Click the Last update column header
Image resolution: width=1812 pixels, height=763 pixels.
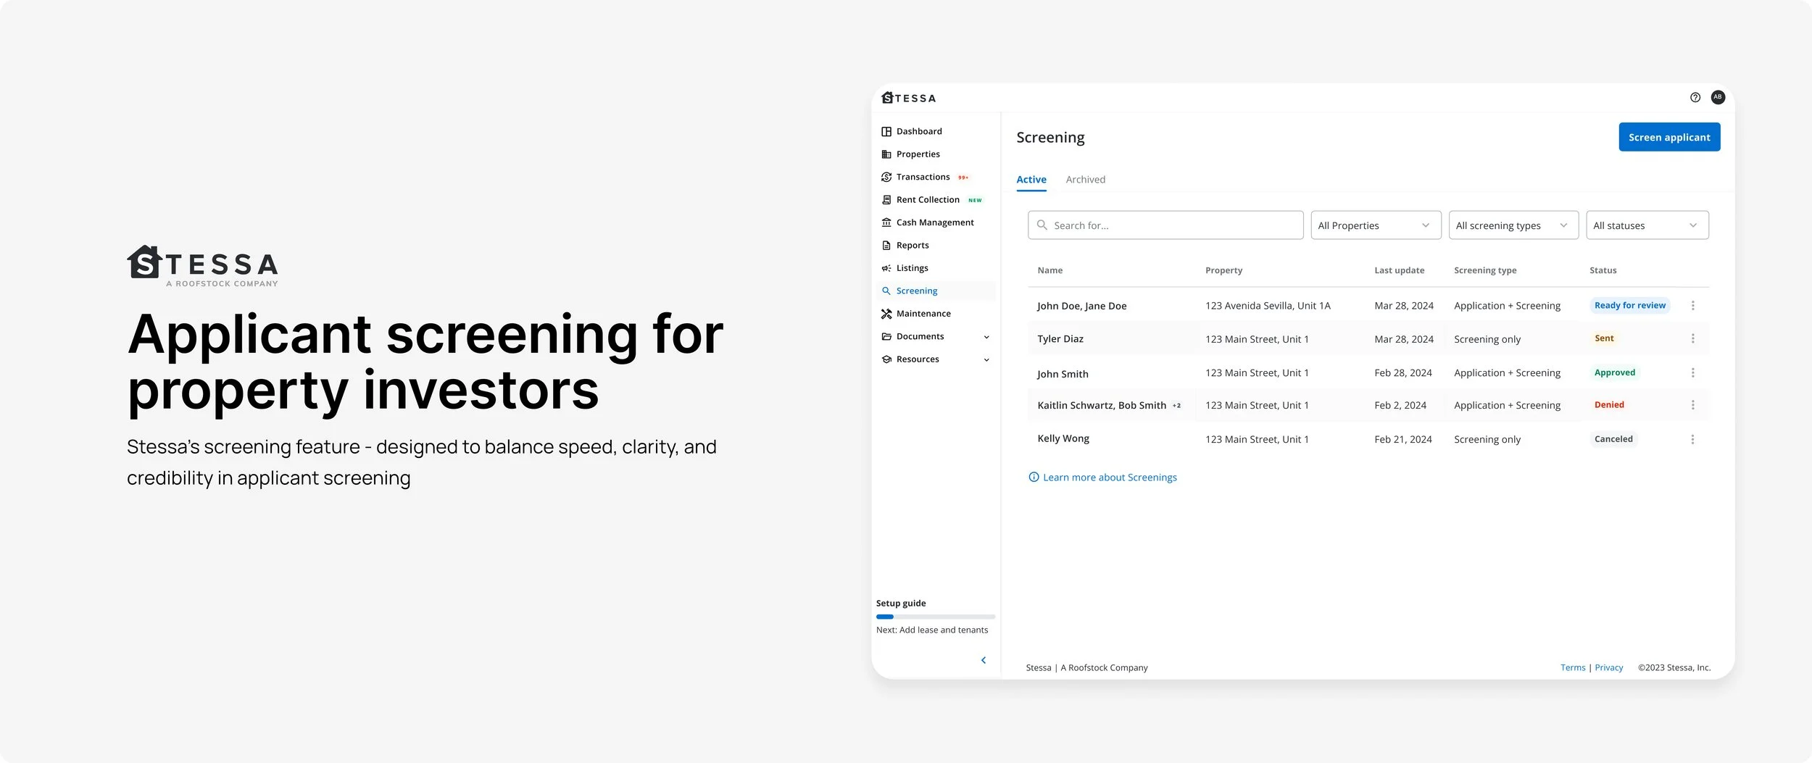click(x=1399, y=270)
